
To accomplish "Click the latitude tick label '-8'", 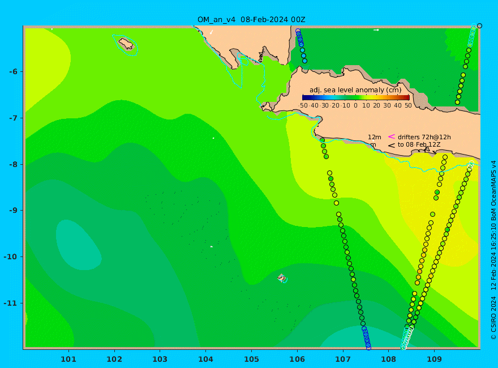I will 13,165.
